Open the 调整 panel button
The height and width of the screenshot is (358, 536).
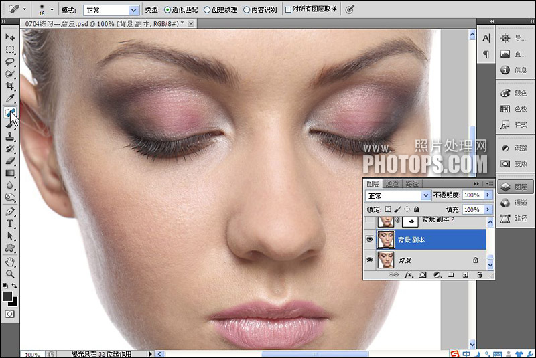tap(515, 148)
